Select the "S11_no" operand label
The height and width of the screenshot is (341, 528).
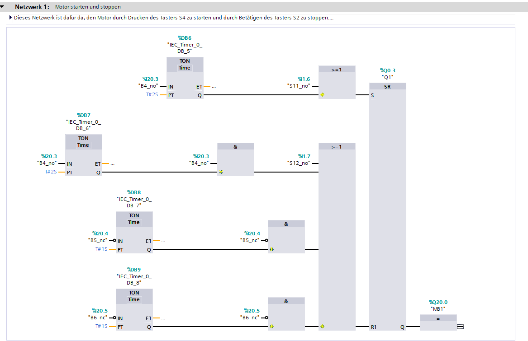(x=299, y=86)
